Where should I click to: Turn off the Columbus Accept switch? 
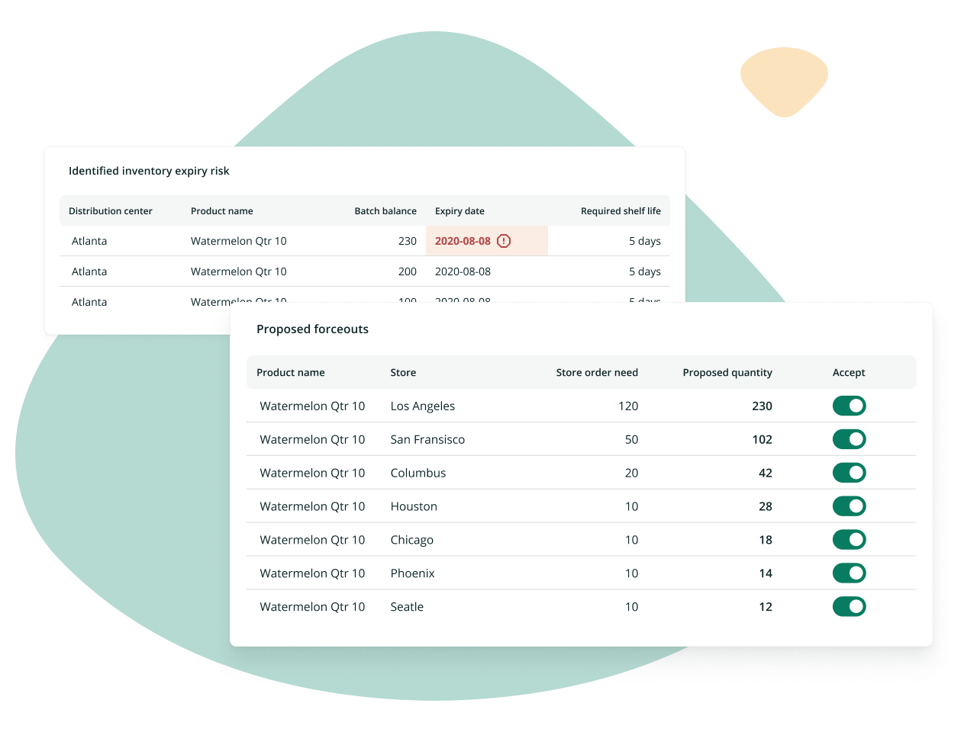click(x=850, y=473)
